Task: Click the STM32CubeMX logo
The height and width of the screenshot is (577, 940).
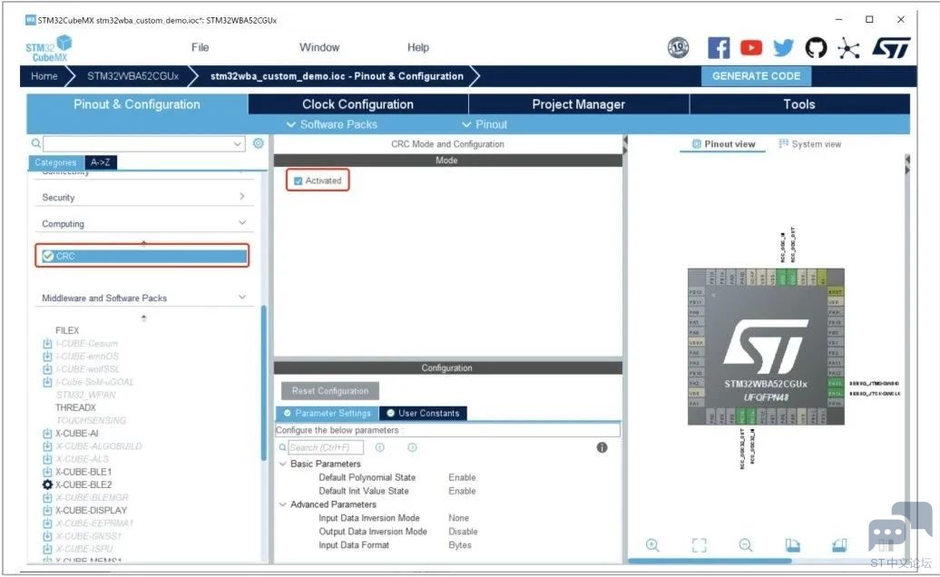Action: coord(49,48)
